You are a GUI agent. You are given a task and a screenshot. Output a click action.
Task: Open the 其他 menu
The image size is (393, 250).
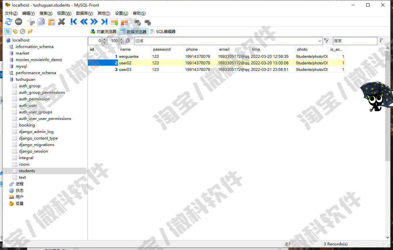tap(104, 13)
